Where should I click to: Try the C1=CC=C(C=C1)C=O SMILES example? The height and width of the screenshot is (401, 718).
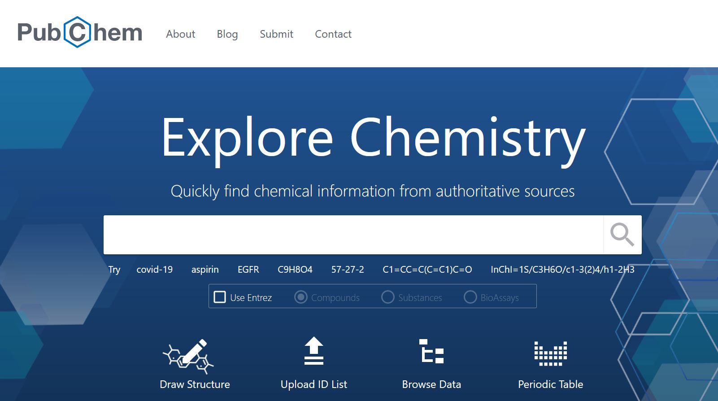click(427, 270)
